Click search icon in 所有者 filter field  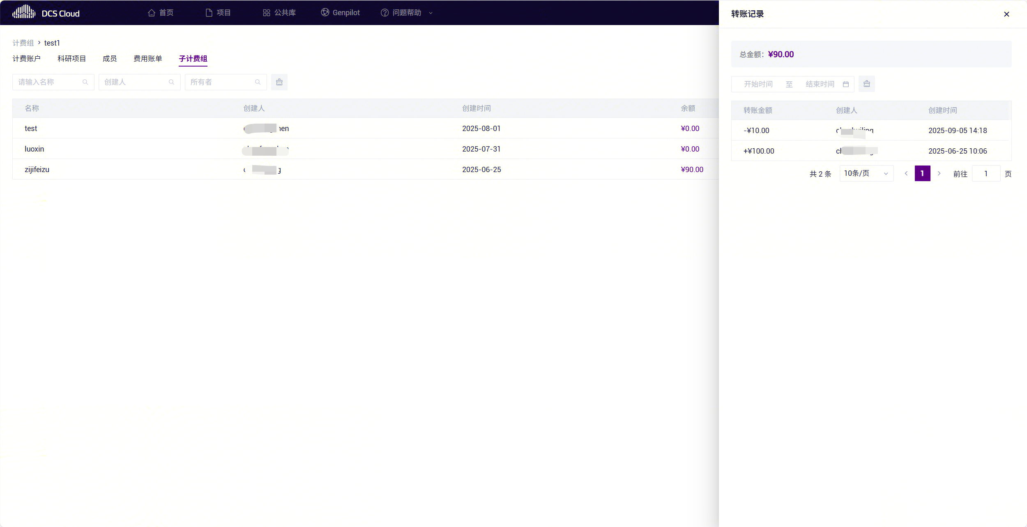click(x=258, y=82)
